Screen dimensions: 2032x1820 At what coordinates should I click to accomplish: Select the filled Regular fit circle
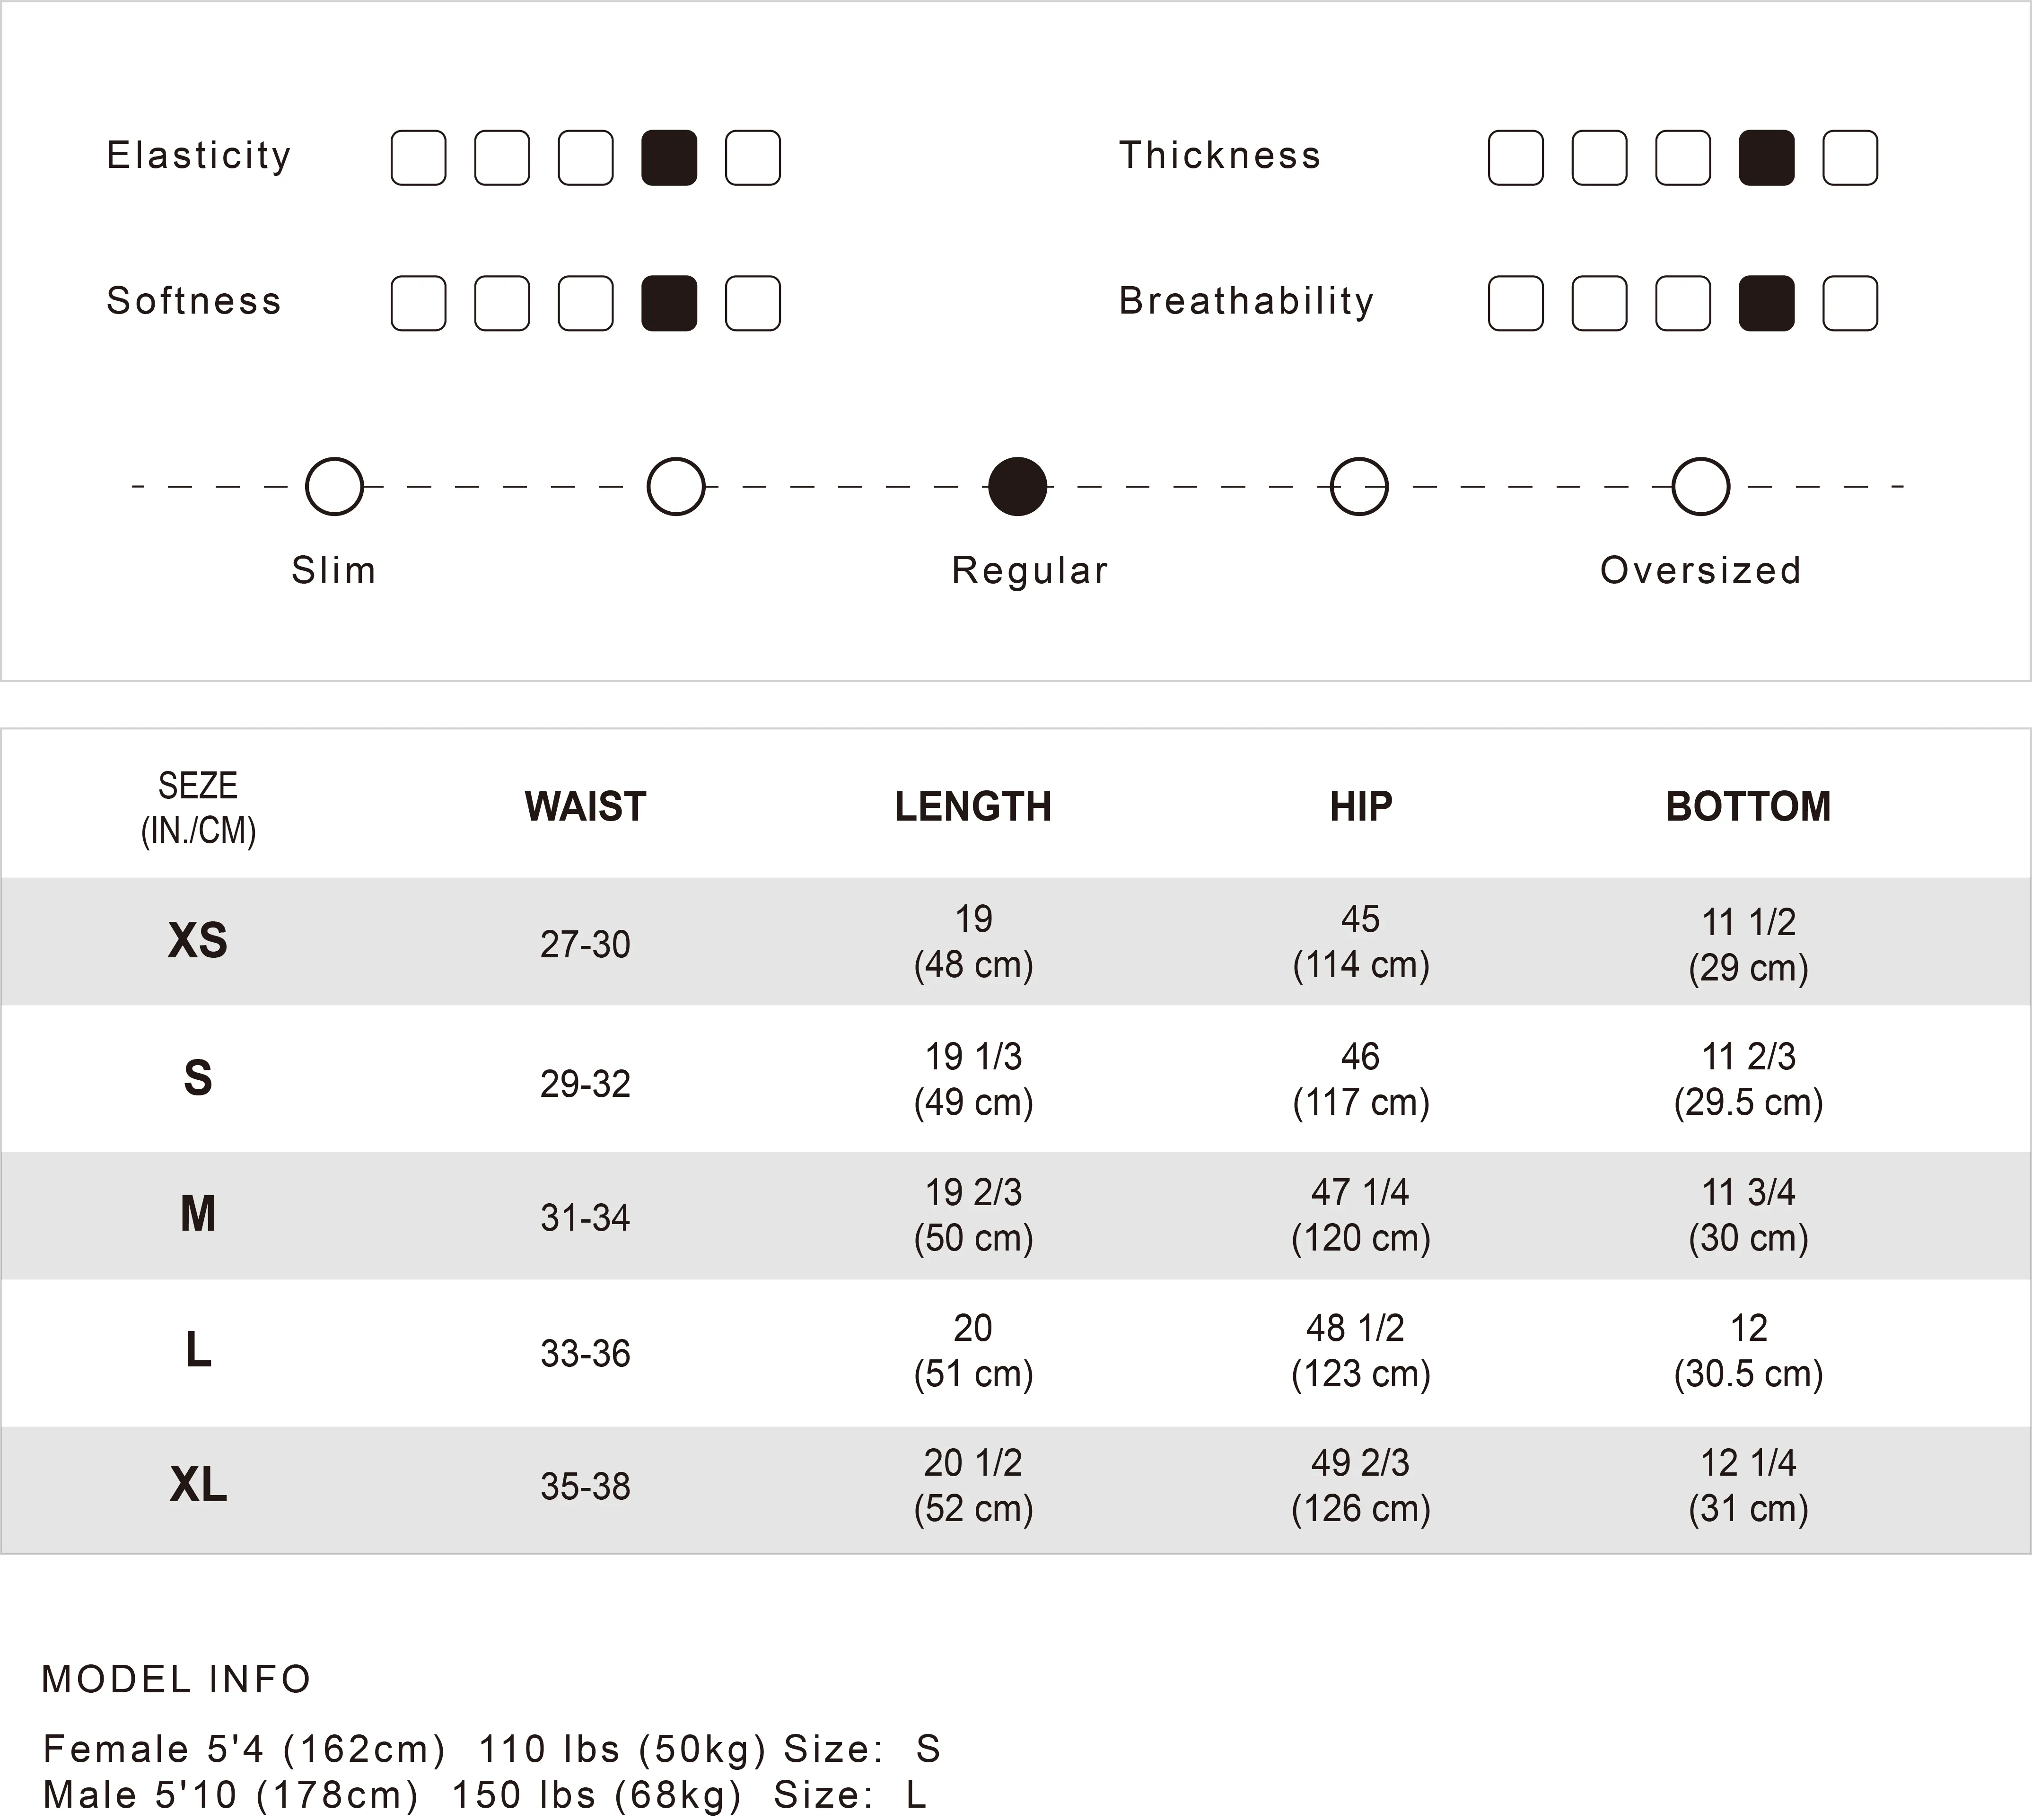click(x=1017, y=487)
